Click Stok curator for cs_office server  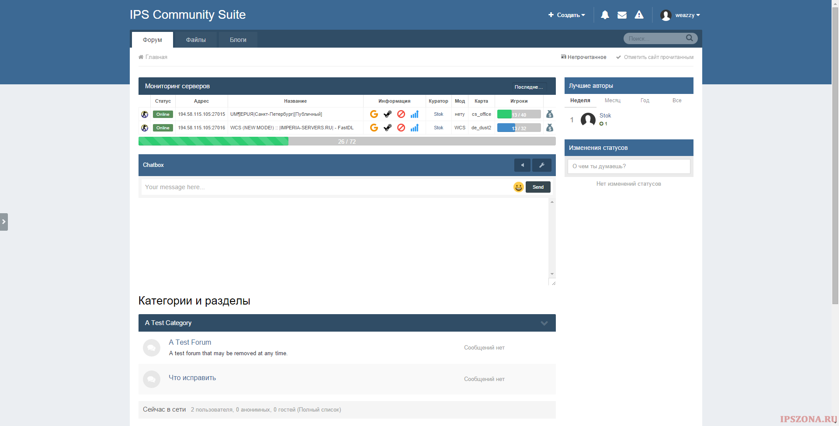click(x=439, y=114)
